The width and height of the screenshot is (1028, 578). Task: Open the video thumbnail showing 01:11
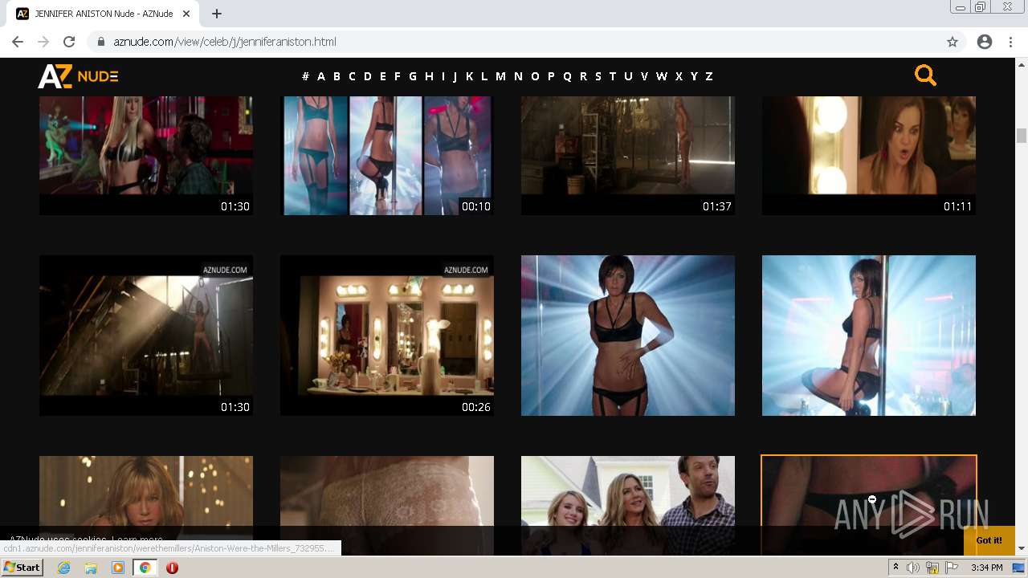click(x=869, y=156)
